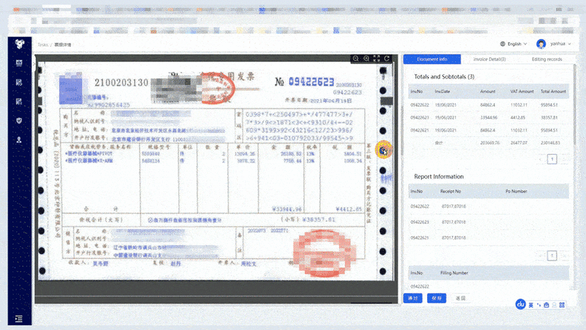Click the 票据详情 breadcrumb text
The width and height of the screenshot is (586, 330).
(63, 45)
